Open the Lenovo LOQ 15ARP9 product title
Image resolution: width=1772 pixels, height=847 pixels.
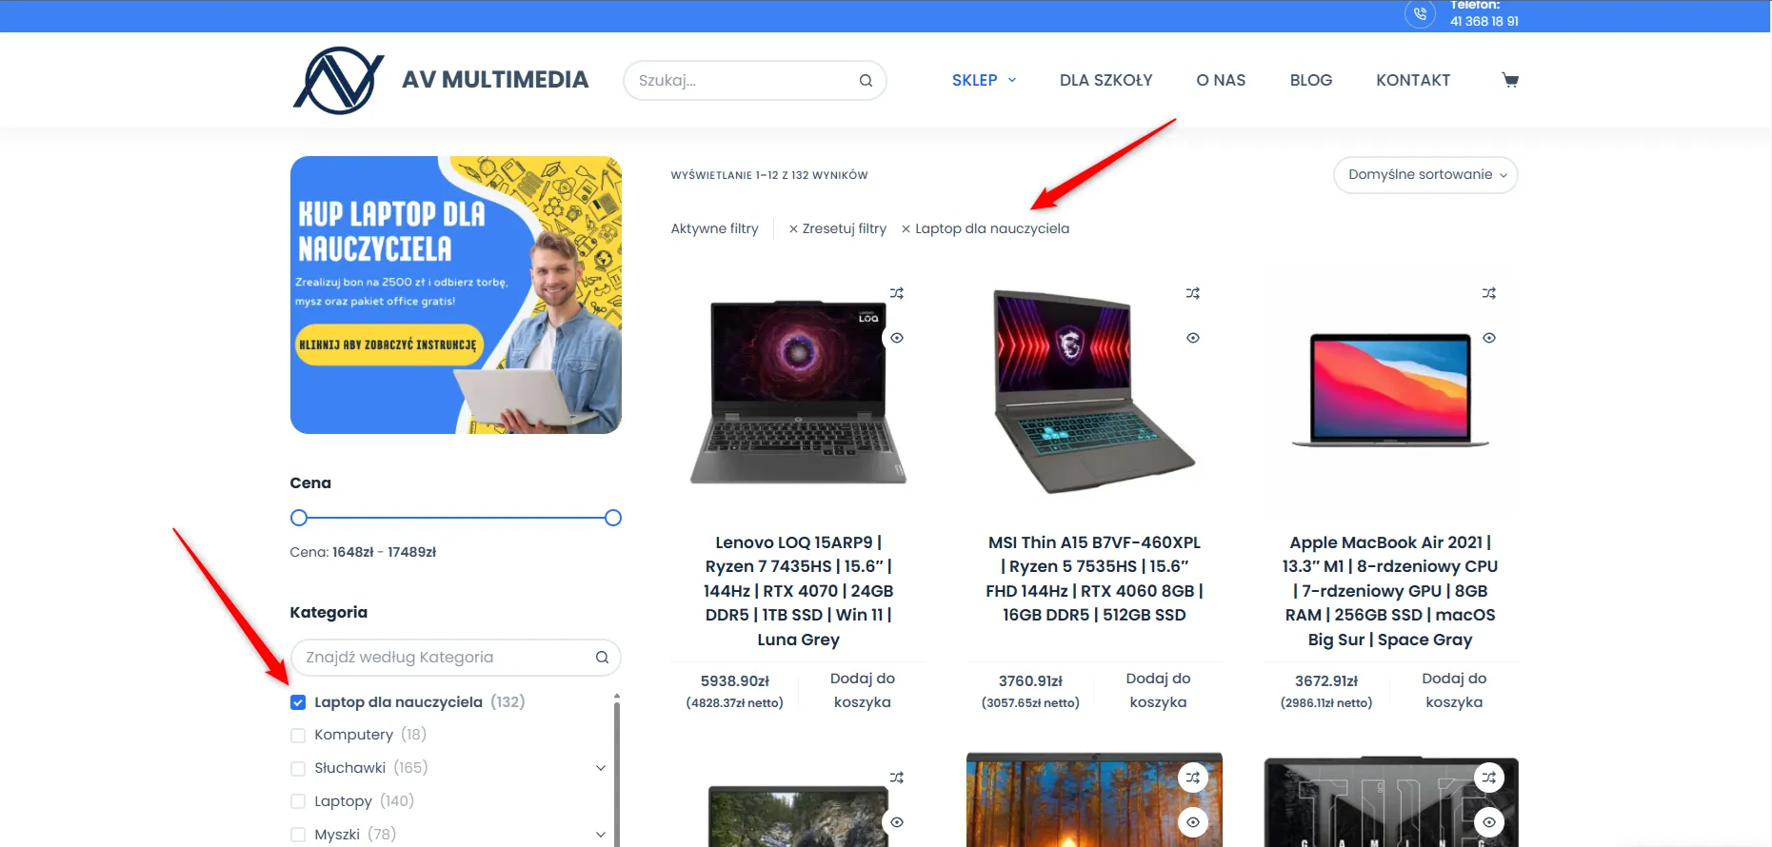tap(798, 591)
